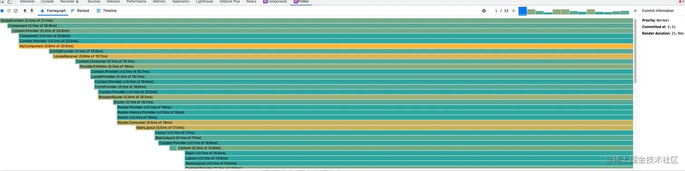Select the ConfigProvider flamegraph bar

pos(341,51)
